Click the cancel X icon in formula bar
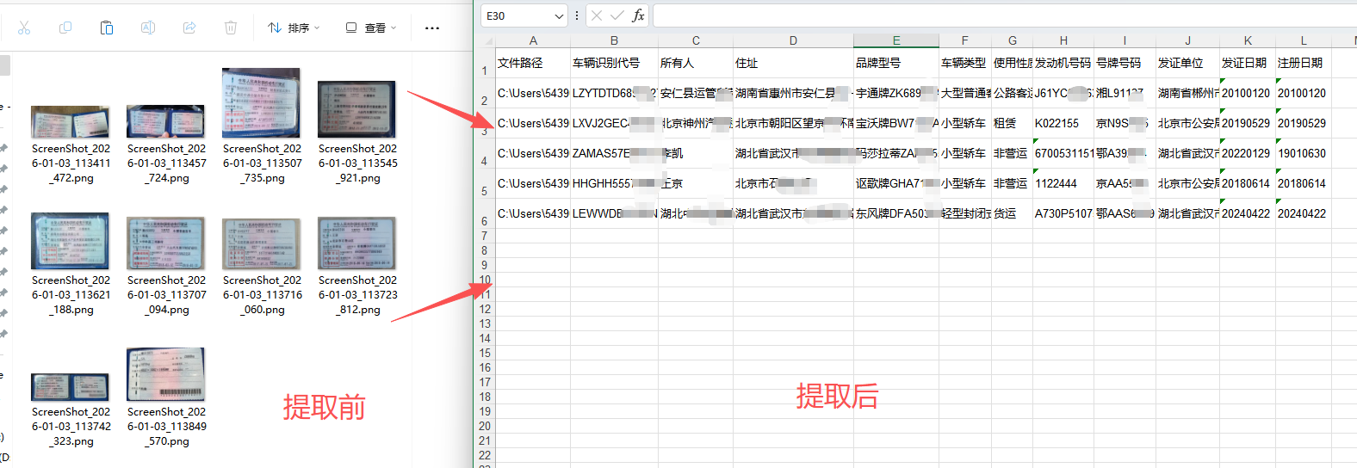 (597, 15)
